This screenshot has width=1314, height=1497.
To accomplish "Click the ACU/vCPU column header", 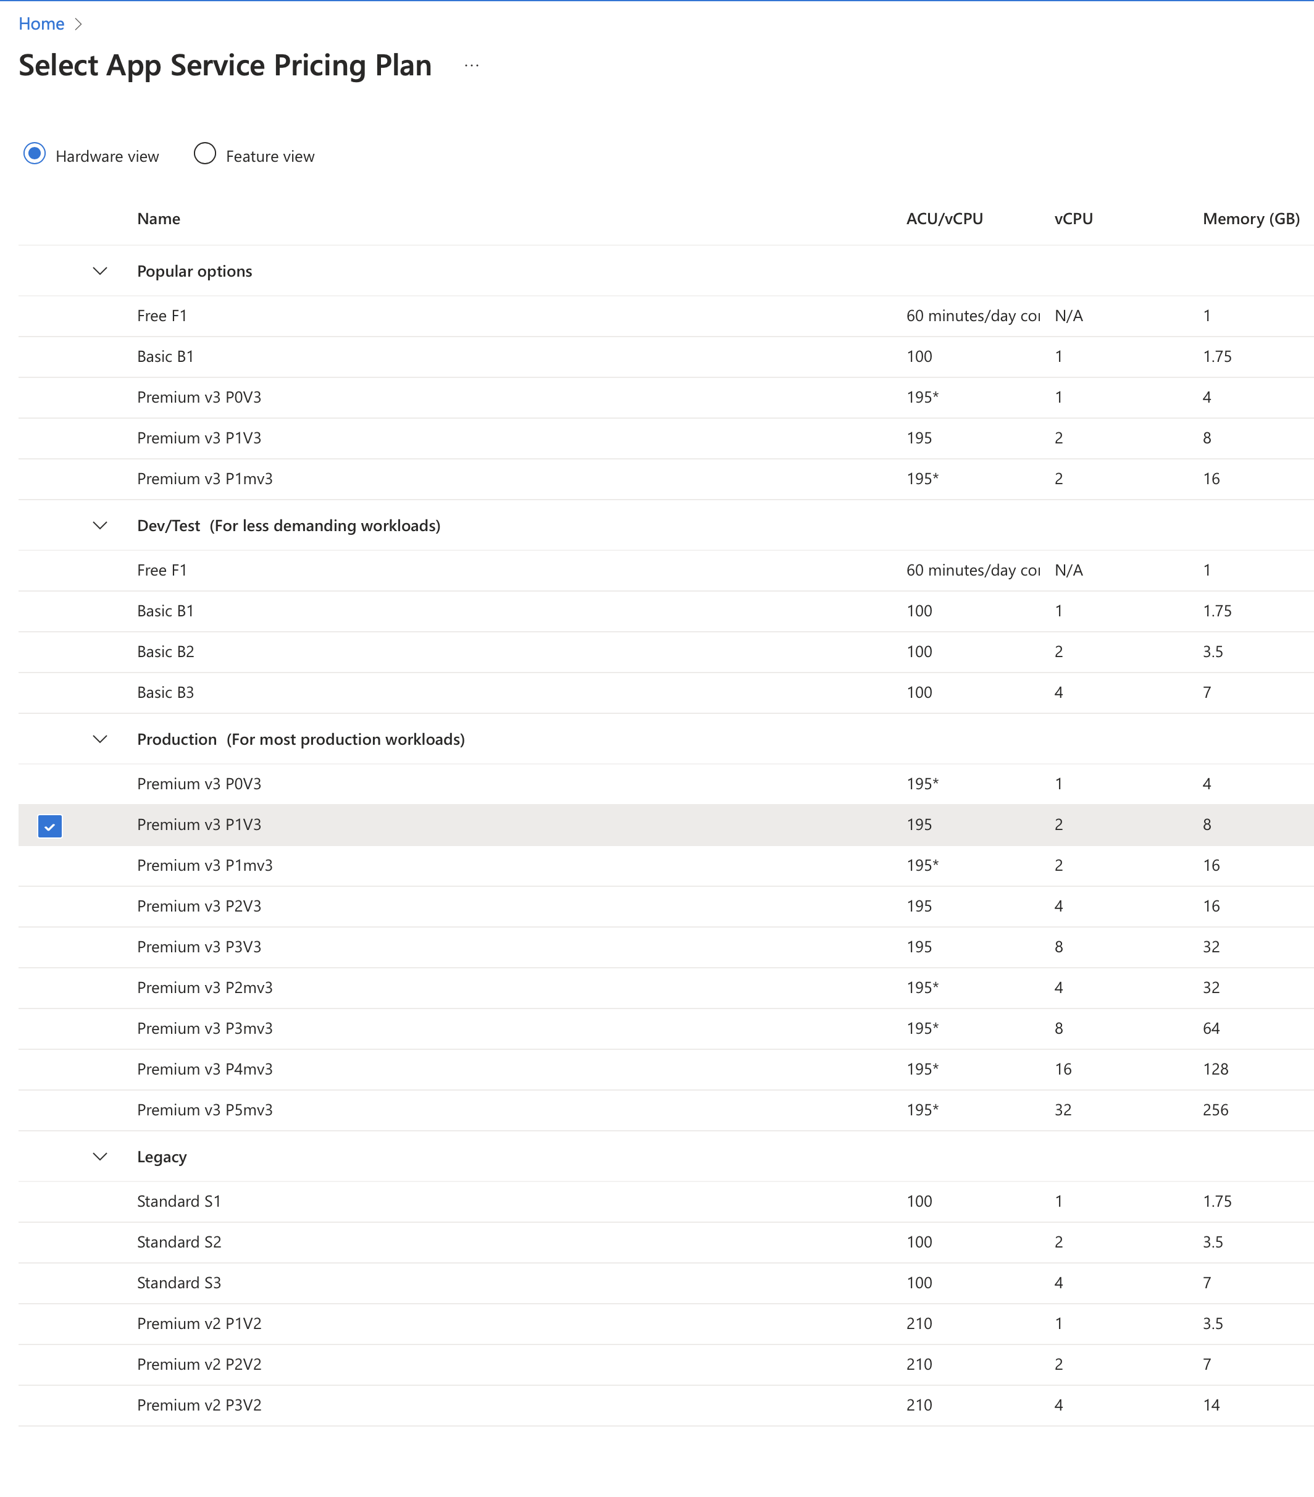I will coord(944,218).
